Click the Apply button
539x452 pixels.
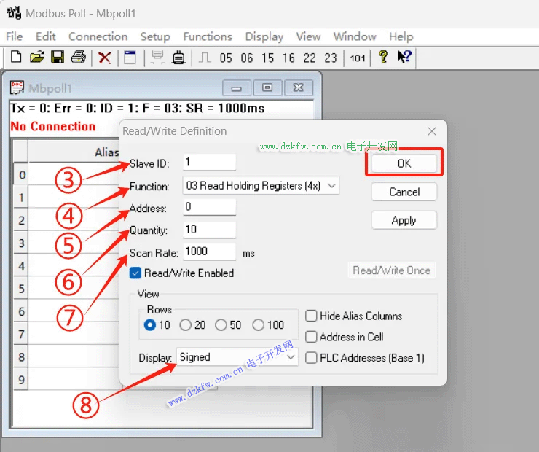coord(404,220)
